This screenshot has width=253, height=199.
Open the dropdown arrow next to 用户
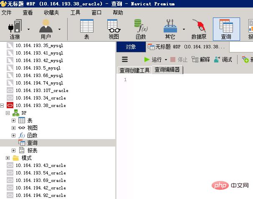pyautogui.click(x=60, y=29)
